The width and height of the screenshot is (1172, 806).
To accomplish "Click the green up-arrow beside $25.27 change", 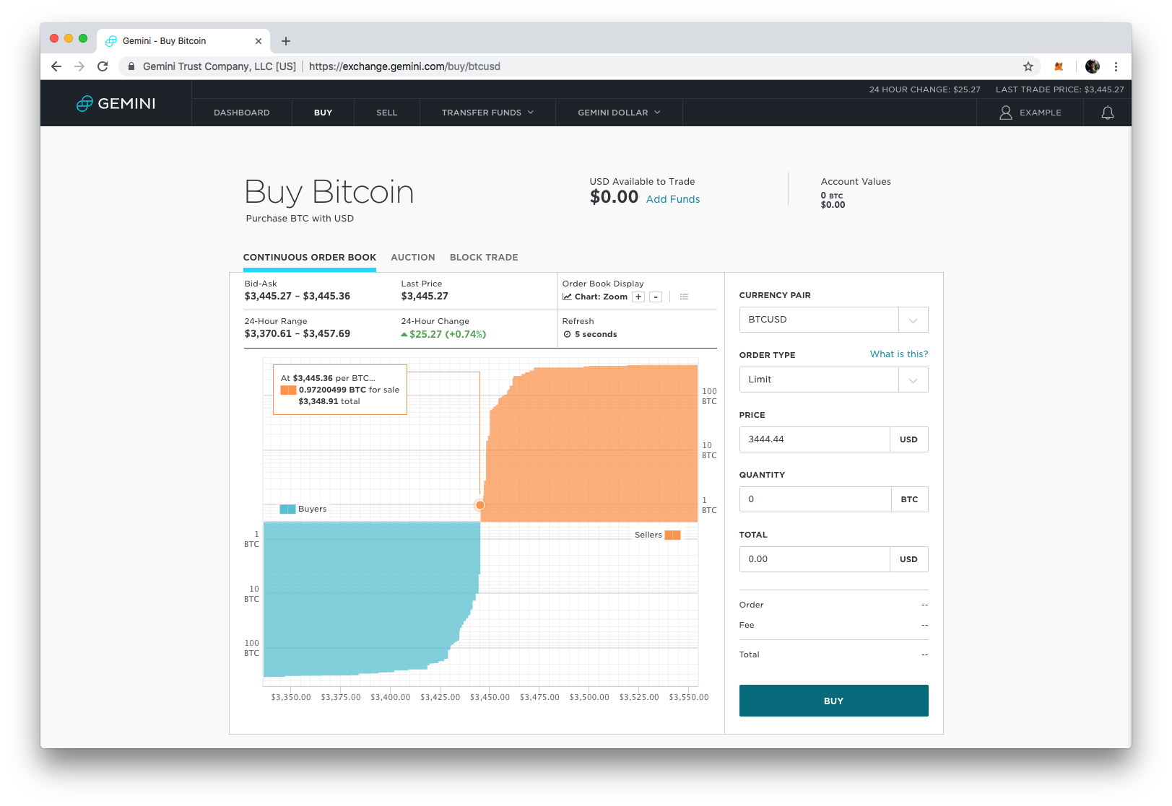I will coord(404,334).
